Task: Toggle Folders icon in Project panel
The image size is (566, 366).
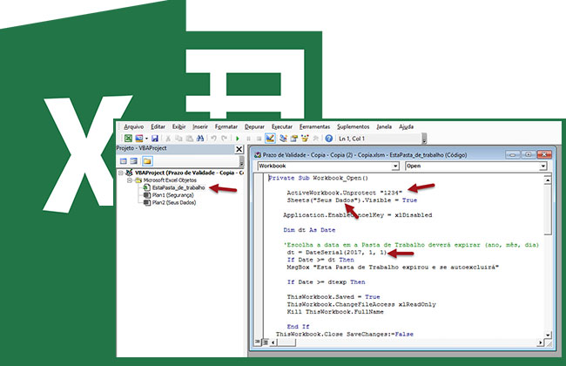Action: [147, 161]
